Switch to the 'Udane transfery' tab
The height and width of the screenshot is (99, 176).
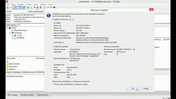click(43, 95)
